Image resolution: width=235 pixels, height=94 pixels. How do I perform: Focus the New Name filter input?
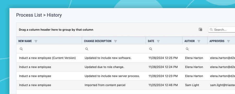coord(49,49)
